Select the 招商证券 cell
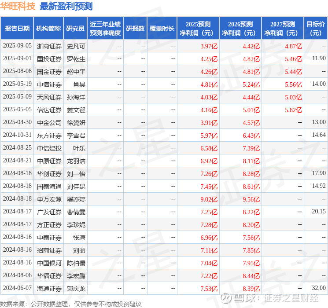This screenshot has height=308, width=328. [x=49, y=250]
